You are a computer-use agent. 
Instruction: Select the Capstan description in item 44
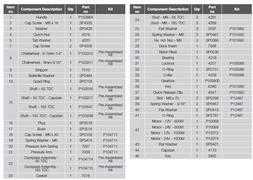[x=168, y=150]
